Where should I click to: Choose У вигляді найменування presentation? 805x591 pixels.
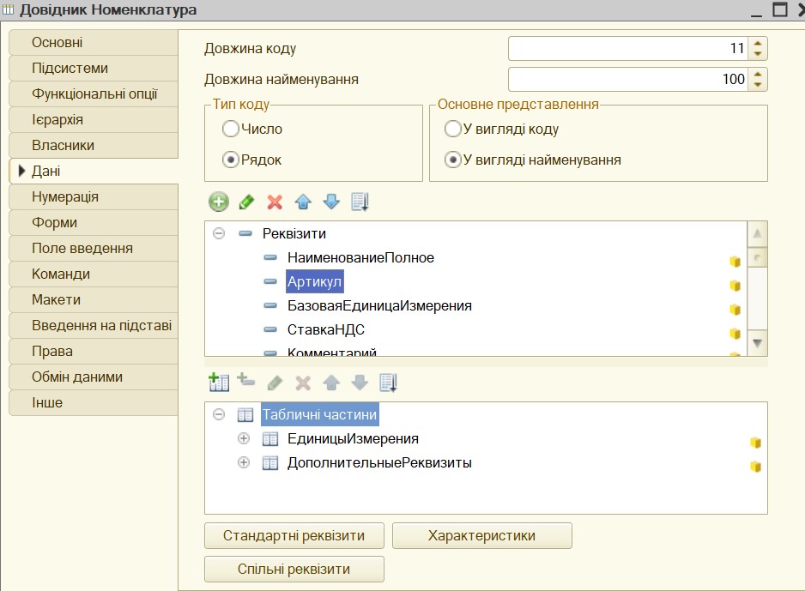(x=452, y=160)
